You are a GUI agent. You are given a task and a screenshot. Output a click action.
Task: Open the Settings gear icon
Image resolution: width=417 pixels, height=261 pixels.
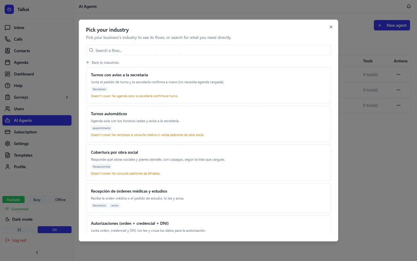click(x=8, y=144)
